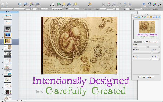Open the Stroke style dropdown

(x=103, y=9)
